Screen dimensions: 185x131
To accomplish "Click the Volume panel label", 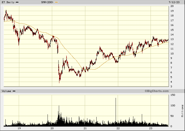I will click(6, 91).
